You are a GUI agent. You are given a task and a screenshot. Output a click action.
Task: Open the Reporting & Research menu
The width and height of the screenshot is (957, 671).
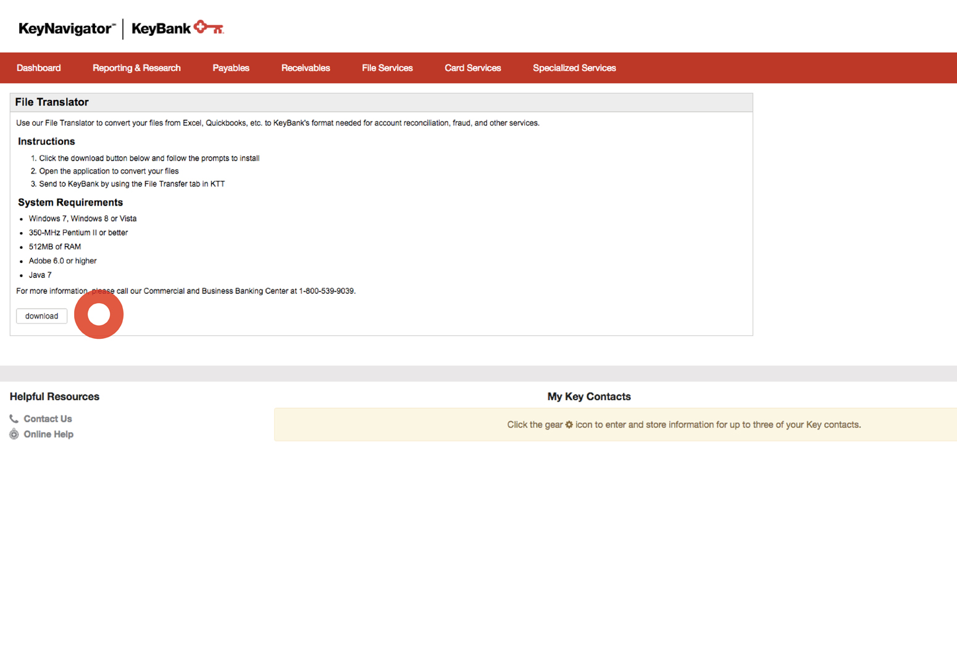click(136, 68)
